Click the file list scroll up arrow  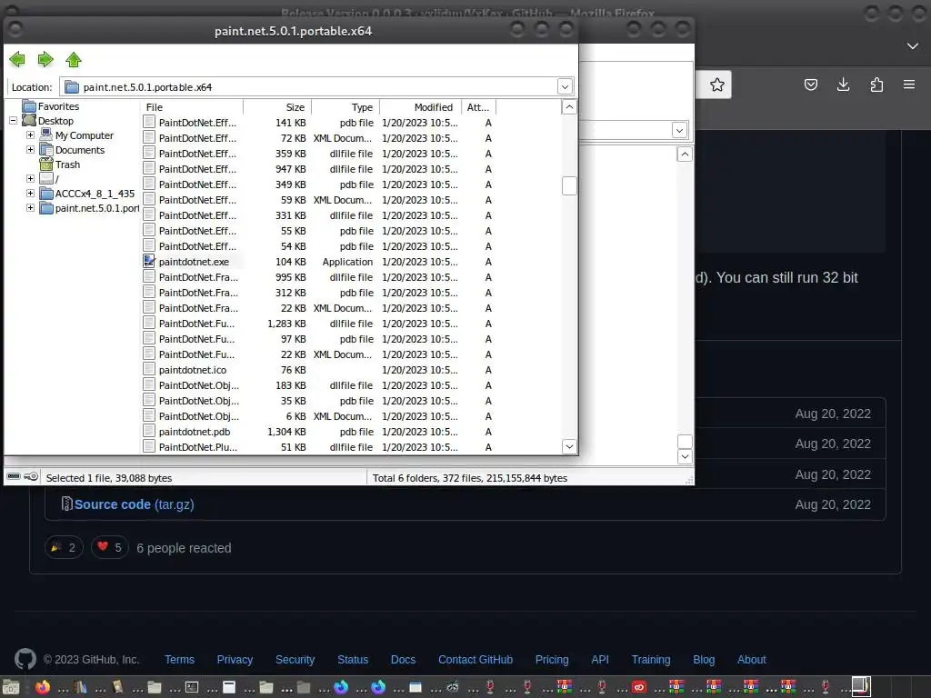569,107
